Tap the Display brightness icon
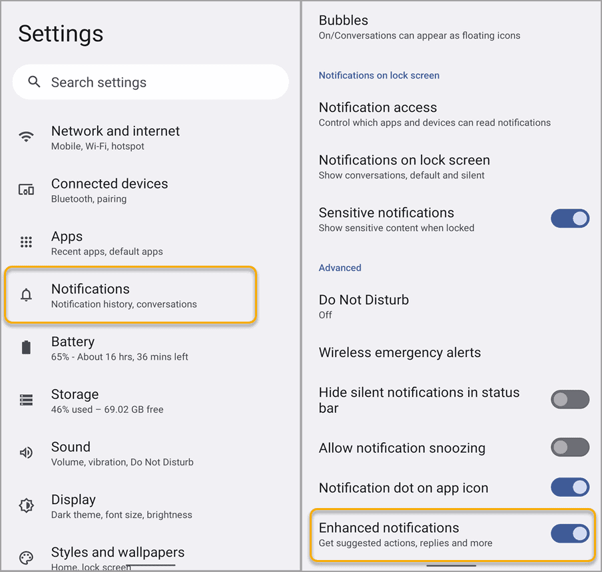The image size is (602, 572). 26,505
